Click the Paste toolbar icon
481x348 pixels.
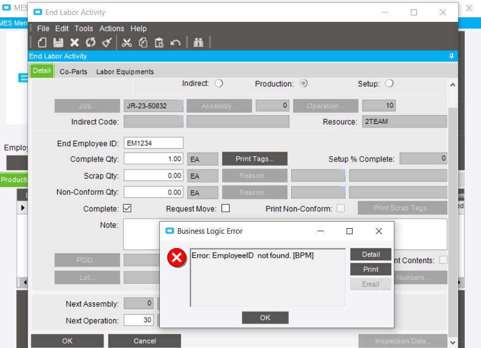pyautogui.click(x=159, y=42)
